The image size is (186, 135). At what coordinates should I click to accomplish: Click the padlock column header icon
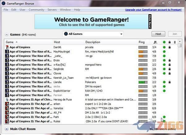tap(170, 42)
